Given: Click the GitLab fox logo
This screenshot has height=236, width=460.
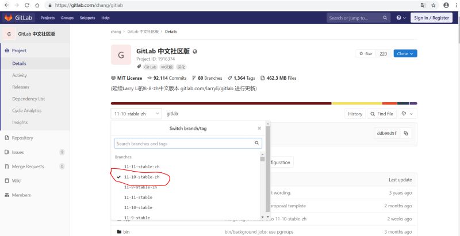Looking at the screenshot, I should (x=9, y=18).
